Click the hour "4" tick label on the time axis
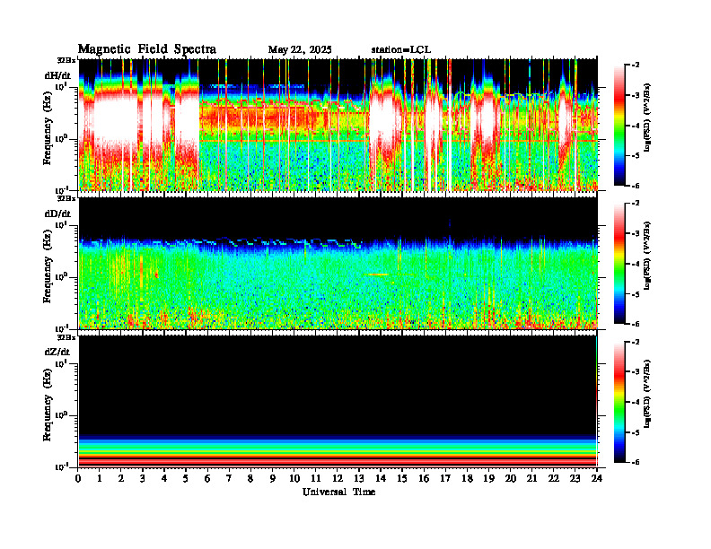This screenshot has width=711, height=549. tap(164, 478)
